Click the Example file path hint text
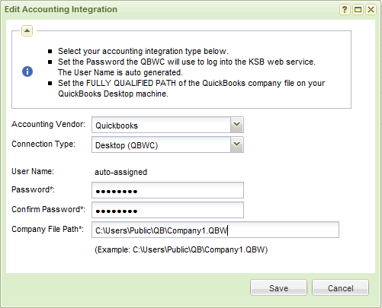The width and height of the screenshot is (382, 308). coord(181,249)
